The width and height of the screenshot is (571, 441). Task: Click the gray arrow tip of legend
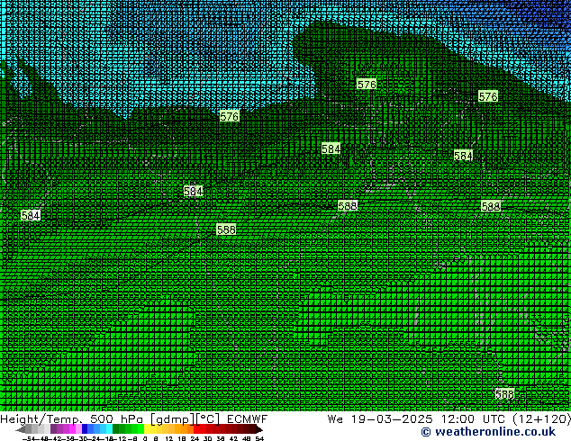pyautogui.click(x=21, y=428)
